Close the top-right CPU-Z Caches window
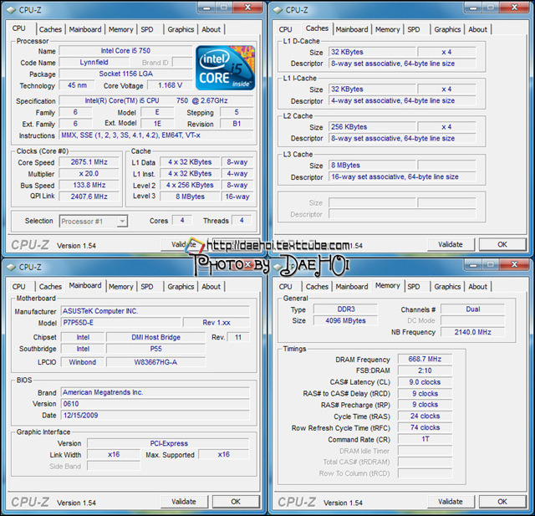 515,8
